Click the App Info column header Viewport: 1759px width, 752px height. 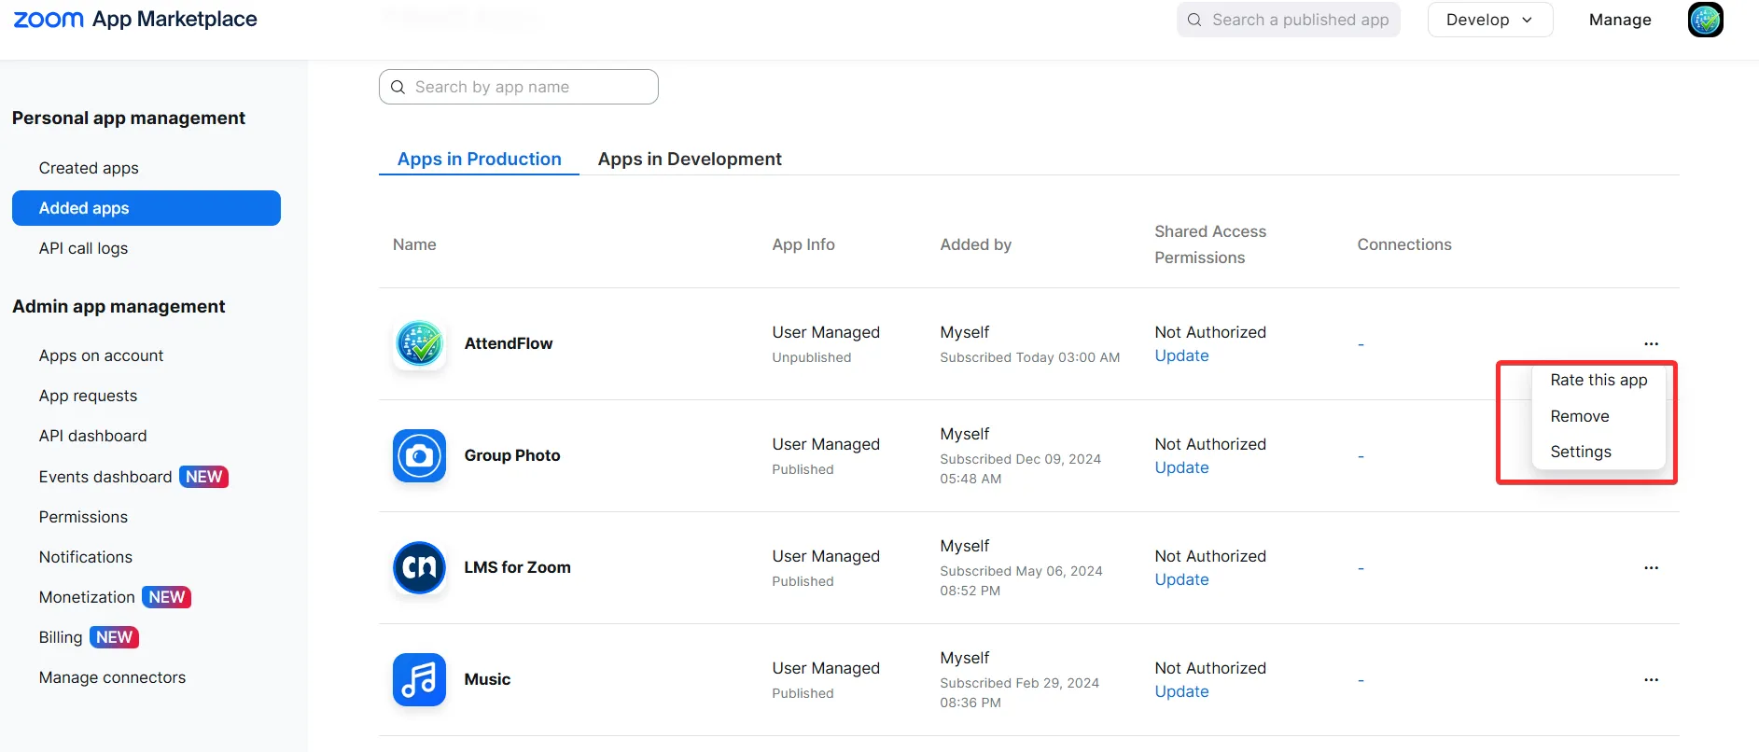pyautogui.click(x=803, y=244)
